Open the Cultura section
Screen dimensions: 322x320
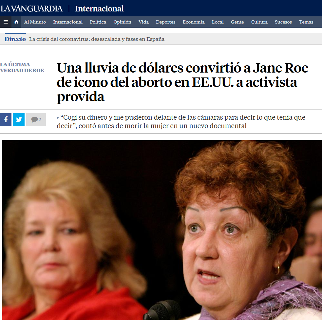[x=259, y=22]
